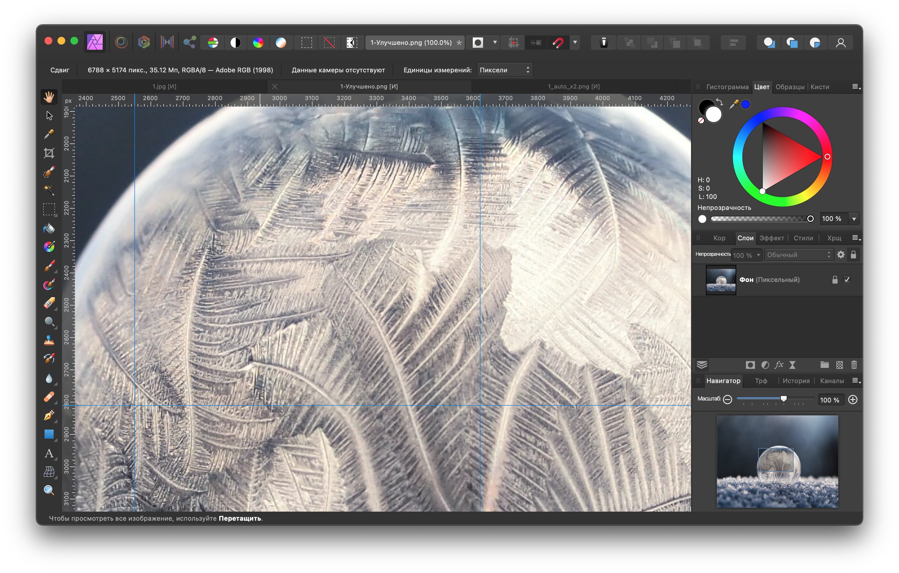This screenshot has height=573, width=899.
Task: Switch to the Образцы tab
Action: (x=790, y=87)
